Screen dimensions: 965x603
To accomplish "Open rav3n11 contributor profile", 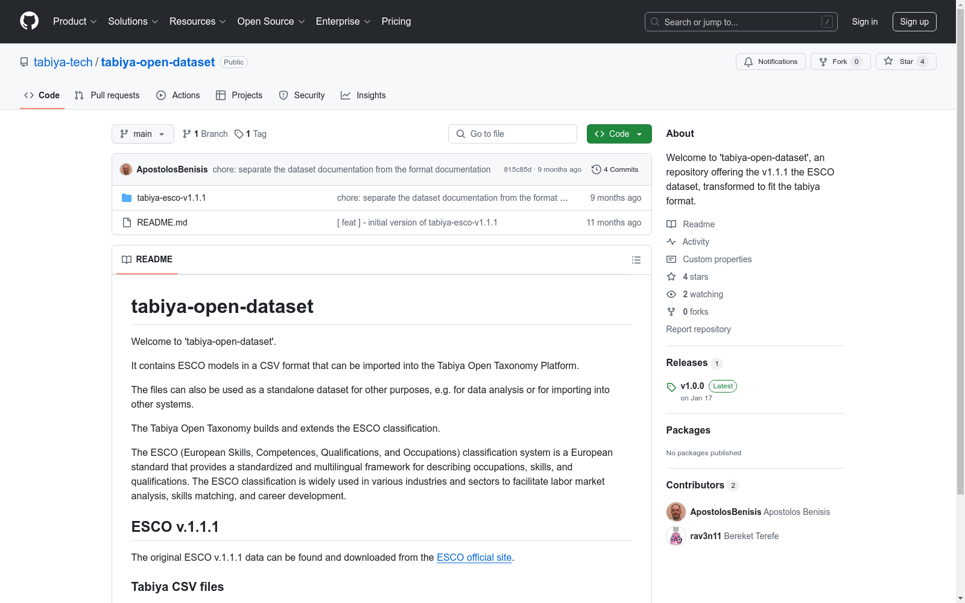I will [706, 536].
